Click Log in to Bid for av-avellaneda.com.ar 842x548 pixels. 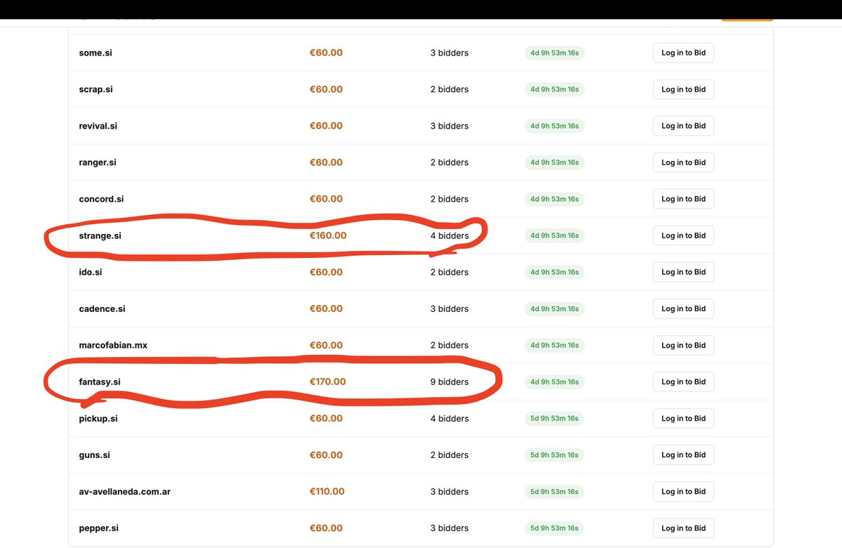click(683, 491)
